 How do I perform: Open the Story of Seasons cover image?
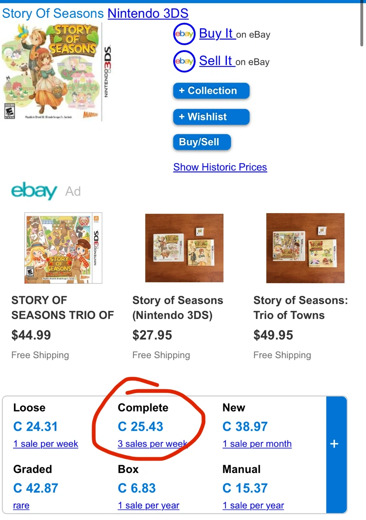pyautogui.click(x=53, y=72)
